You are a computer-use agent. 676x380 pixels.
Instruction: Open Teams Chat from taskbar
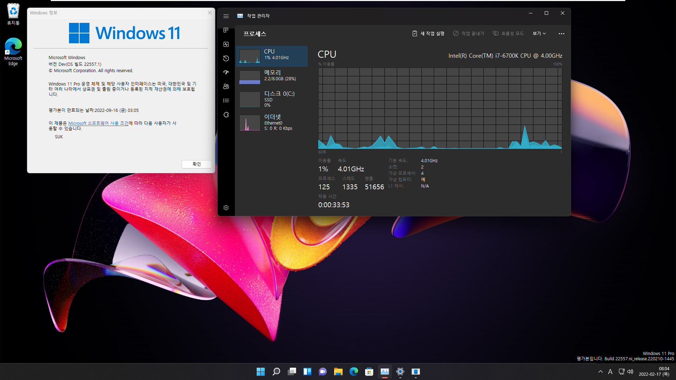click(323, 372)
